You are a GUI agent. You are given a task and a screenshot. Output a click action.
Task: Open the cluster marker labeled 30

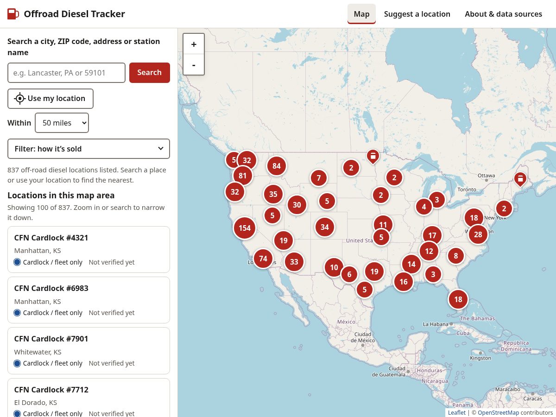297,205
